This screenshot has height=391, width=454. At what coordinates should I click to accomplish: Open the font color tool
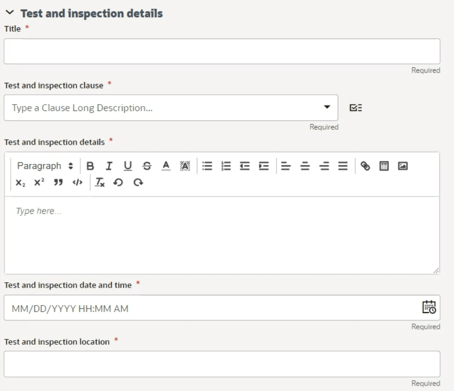pyautogui.click(x=165, y=166)
